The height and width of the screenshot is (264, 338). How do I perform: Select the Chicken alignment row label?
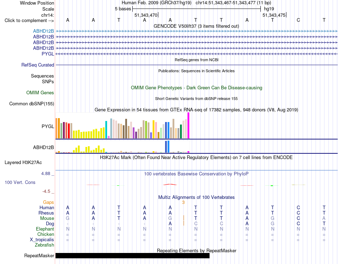point(46,234)
